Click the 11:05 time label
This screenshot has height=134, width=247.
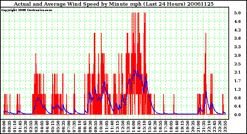106,126
